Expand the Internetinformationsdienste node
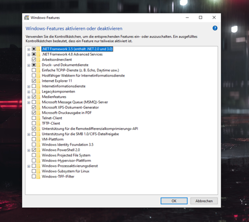Viewport: 249px width, 222px height. 29,86
